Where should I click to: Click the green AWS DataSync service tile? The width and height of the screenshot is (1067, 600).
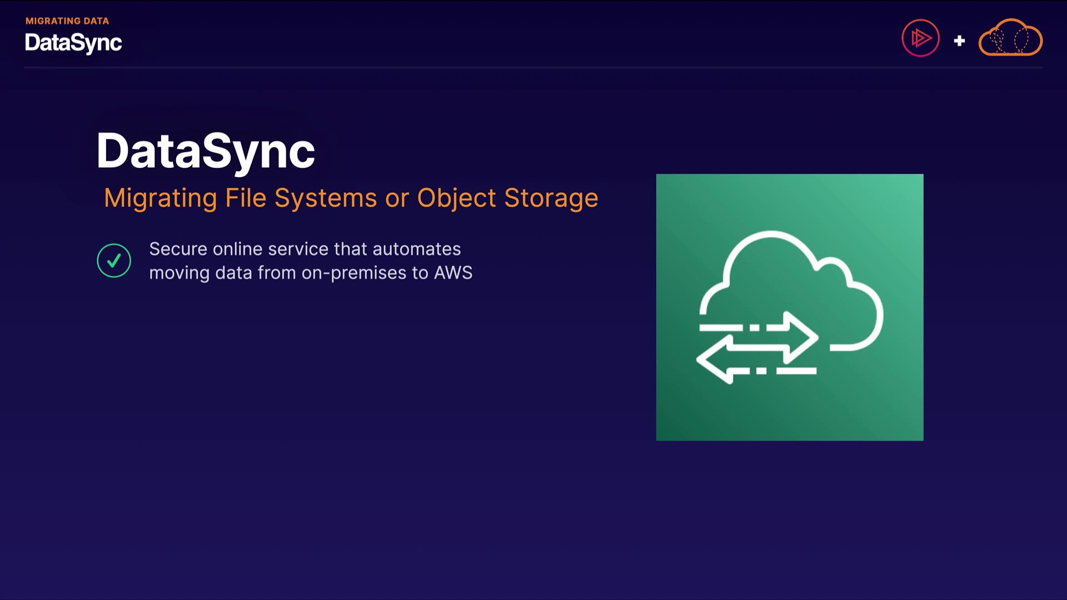(x=789, y=411)
